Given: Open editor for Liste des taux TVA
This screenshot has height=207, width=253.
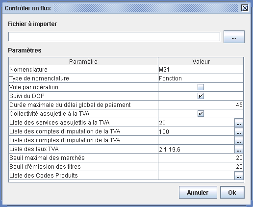Looking at the screenshot, I should (x=239, y=149).
